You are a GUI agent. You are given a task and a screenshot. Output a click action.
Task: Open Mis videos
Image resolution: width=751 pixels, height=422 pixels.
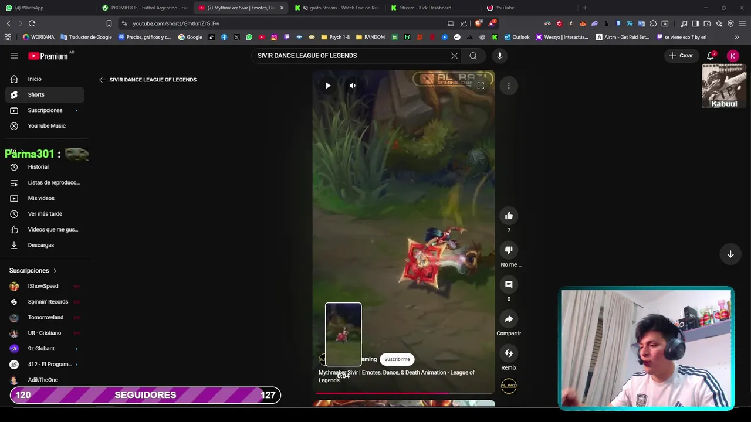tap(45, 198)
